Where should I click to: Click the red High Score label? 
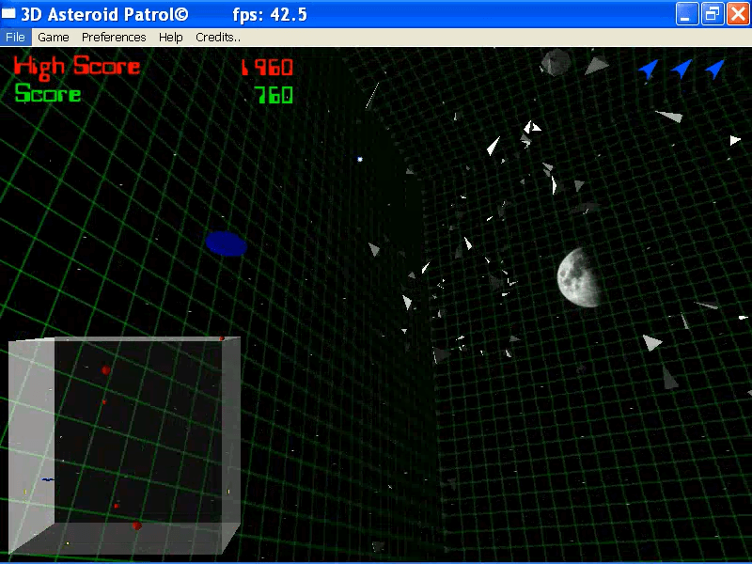(x=77, y=67)
